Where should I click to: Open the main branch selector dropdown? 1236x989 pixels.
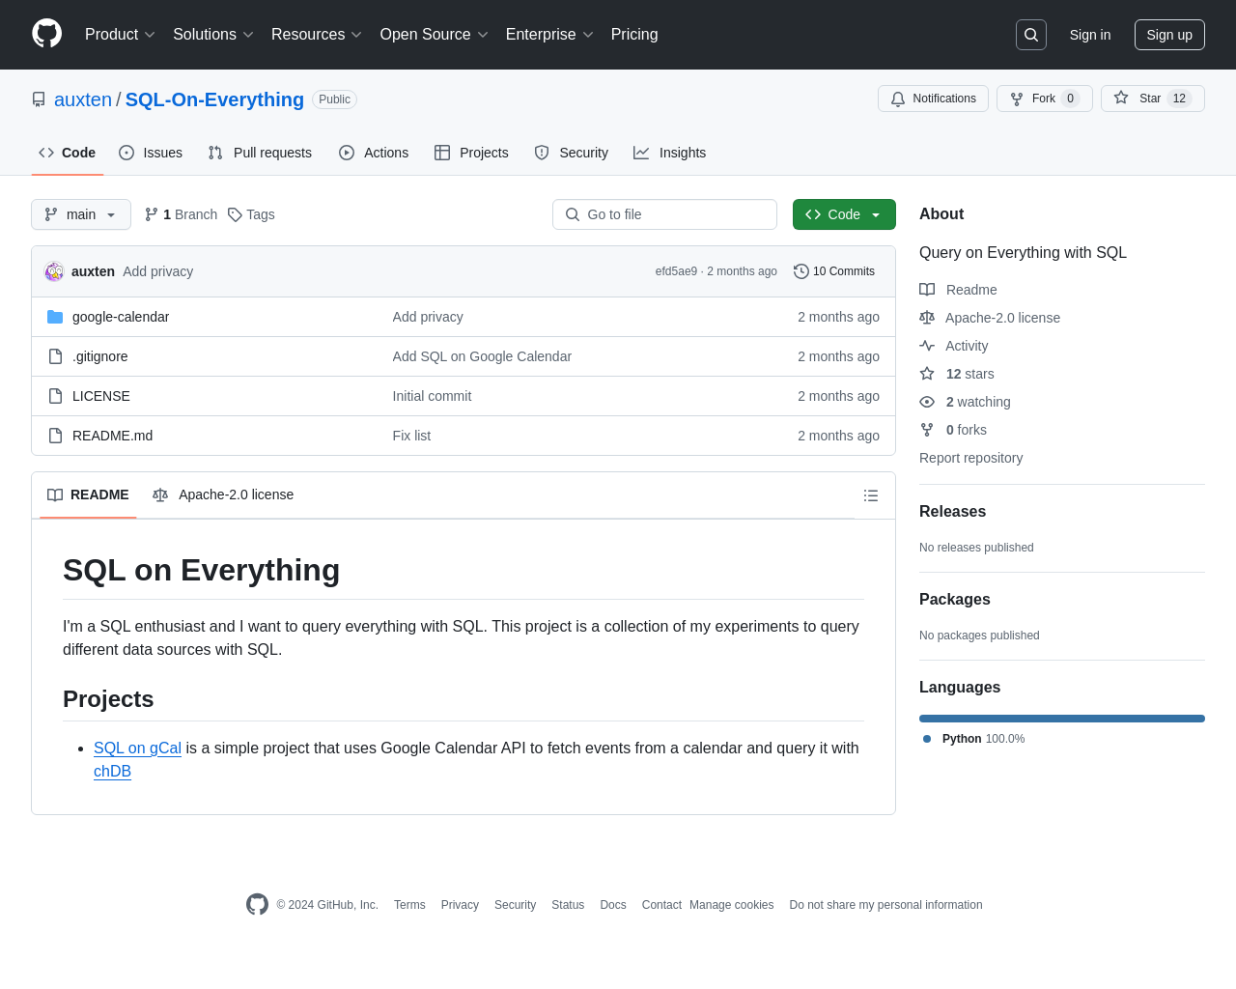[x=81, y=214]
